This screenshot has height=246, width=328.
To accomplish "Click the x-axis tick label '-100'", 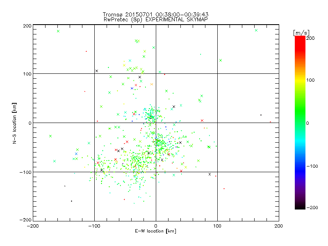I will click(x=94, y=226).
